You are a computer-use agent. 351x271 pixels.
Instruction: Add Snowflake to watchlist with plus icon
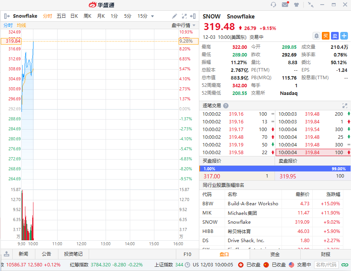[x=344, y=36]
